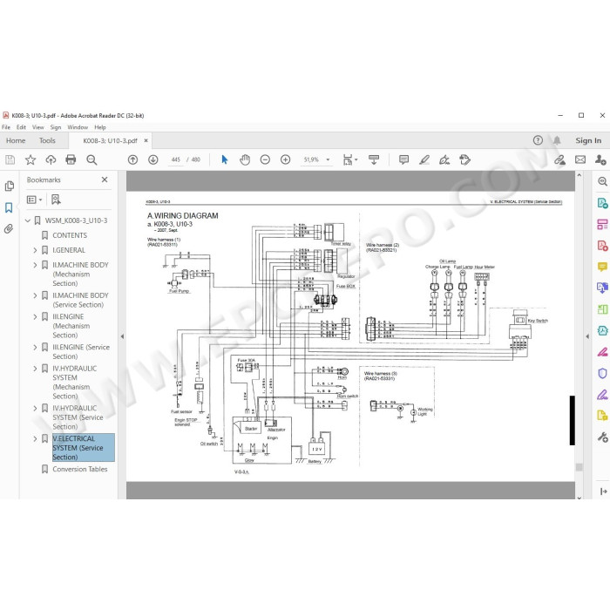The width and height of the screenshot is (610, 610).
Task: Open bookmark options list menu
Action: pyautogui.click(x=34, y=200)
